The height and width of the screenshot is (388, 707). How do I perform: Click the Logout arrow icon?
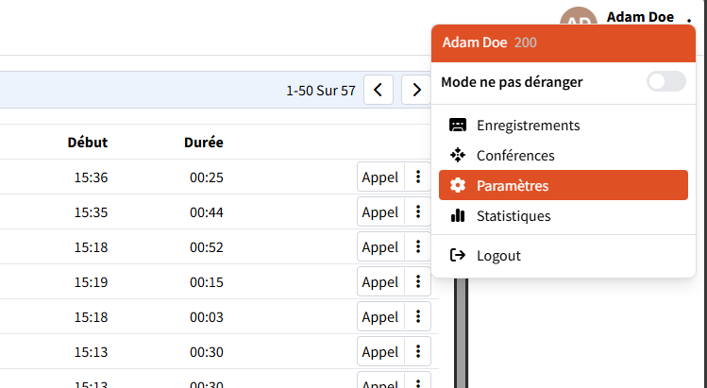click(x=458, y=256)
